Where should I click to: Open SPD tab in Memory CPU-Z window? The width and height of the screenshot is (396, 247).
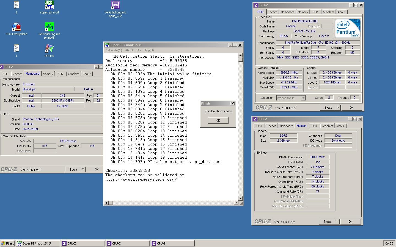pos(314,126)
